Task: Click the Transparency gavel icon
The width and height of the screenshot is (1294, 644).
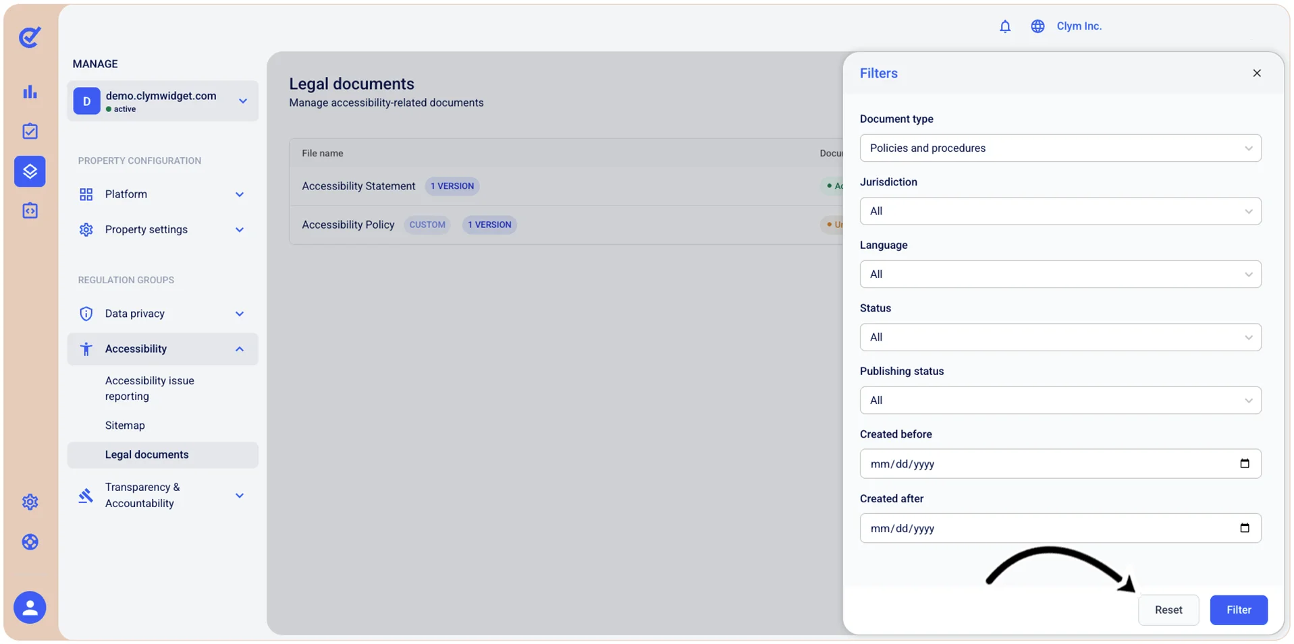Action: [x=86, y=496]
